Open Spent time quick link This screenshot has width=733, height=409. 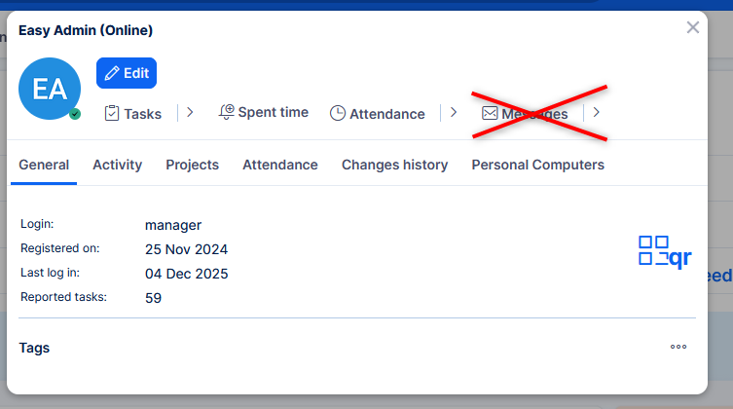pos(264,113)
